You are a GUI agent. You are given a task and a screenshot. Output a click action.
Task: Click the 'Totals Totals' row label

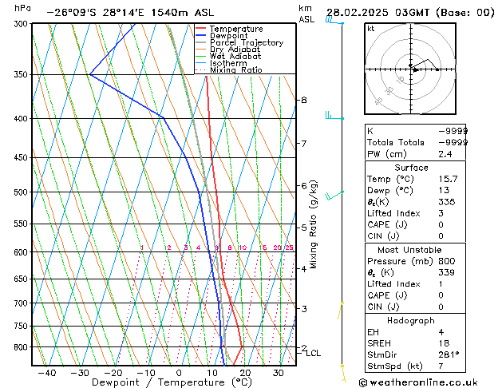pyautogui.click(x=396, y=142)
